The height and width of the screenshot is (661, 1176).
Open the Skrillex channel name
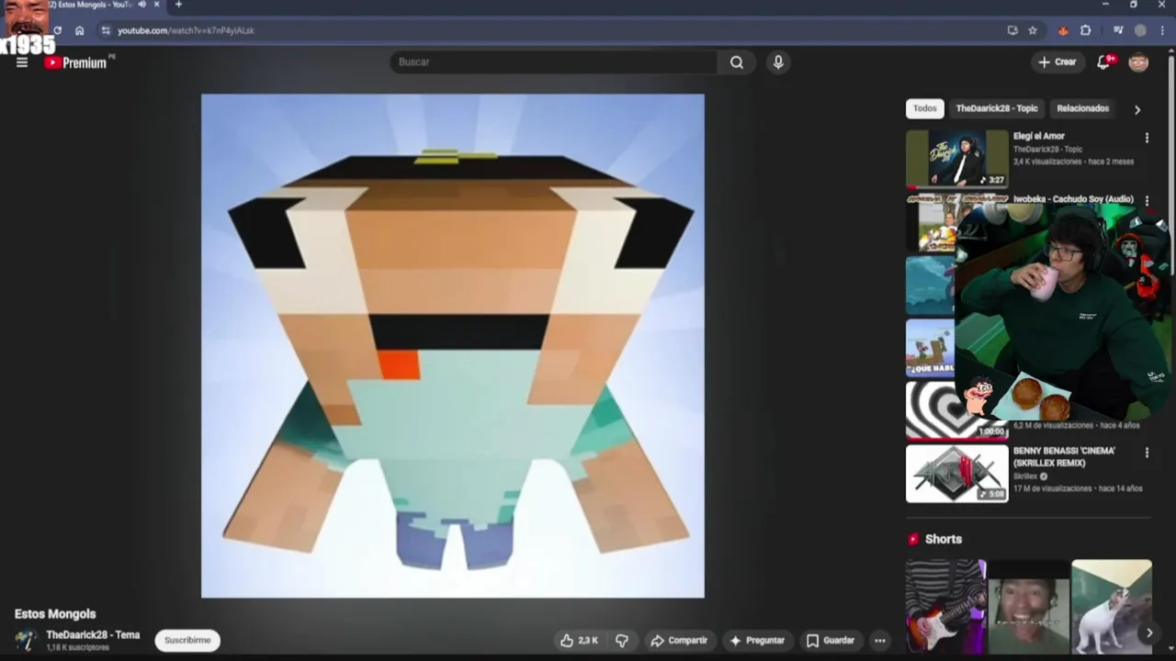[1025, 476]
